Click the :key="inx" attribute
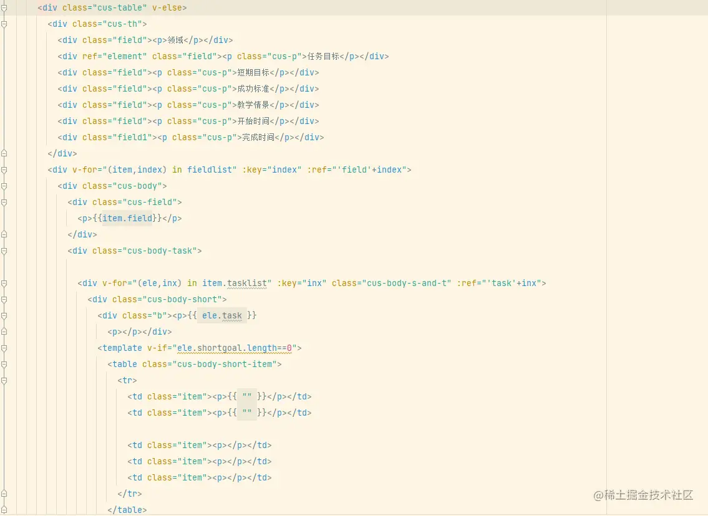708x516 pixels. tap(302, 284)
